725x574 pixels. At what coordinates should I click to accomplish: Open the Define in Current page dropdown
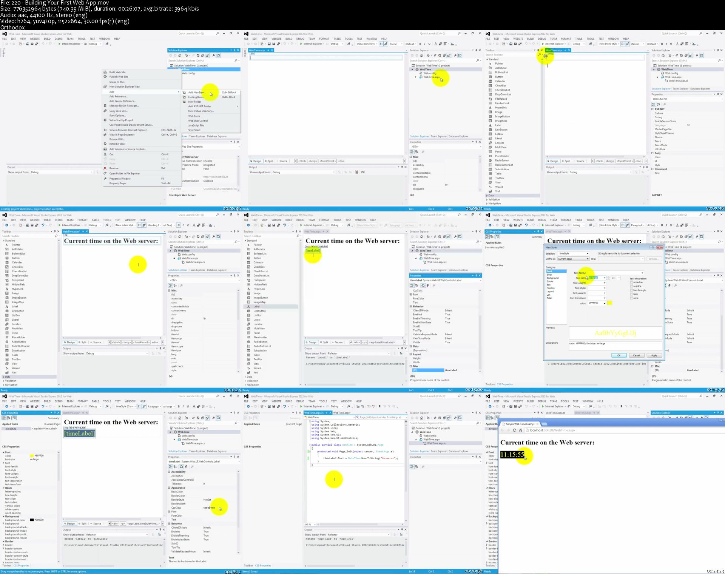tap(588, 259)
